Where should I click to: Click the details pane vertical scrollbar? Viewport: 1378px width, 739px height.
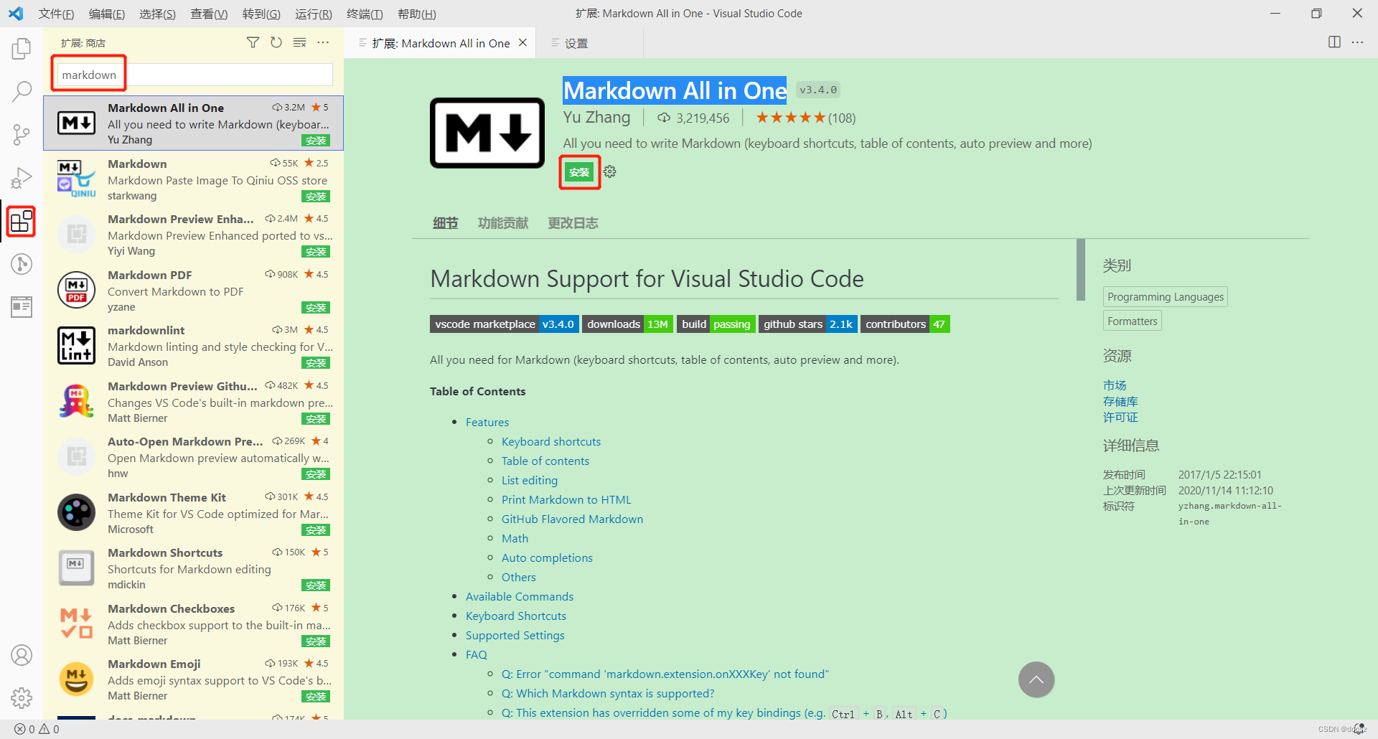(x=1080, y=270)
